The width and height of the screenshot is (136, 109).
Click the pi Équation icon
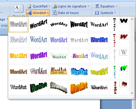97,6
